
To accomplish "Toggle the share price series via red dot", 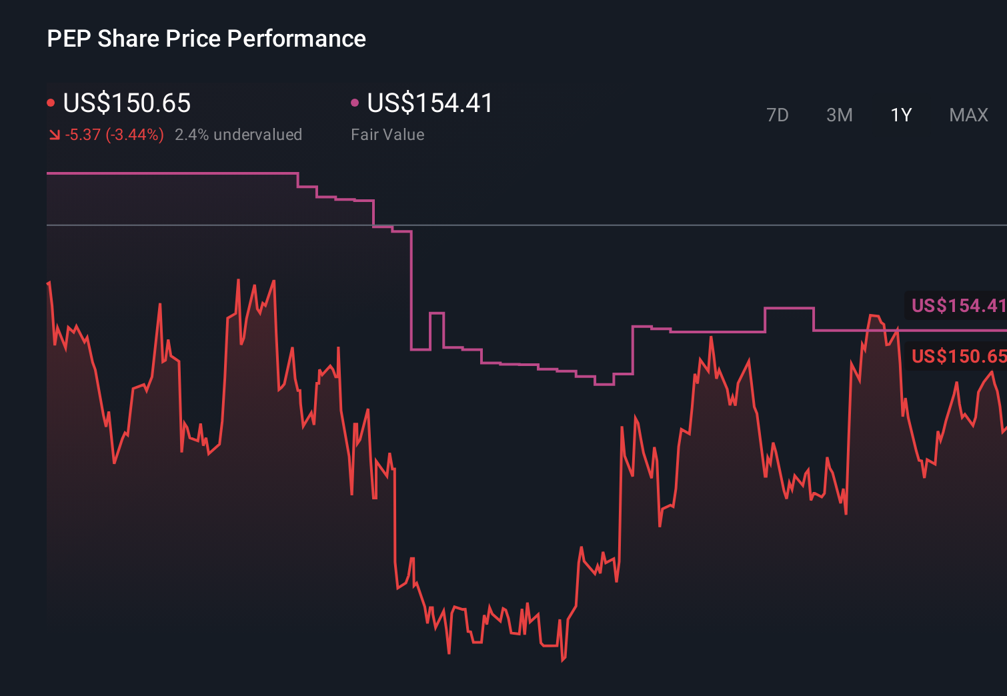I will click(51, 102).
